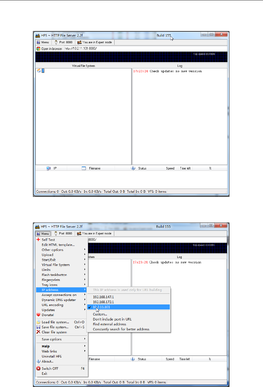Click the Menu button icon in window without open menu
The height and width of the screenshot is (387, 263).
38,42
